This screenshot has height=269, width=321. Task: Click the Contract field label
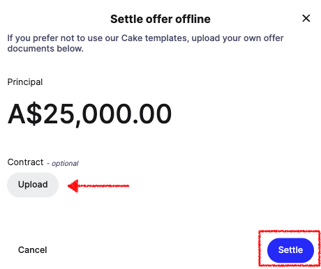25,162
